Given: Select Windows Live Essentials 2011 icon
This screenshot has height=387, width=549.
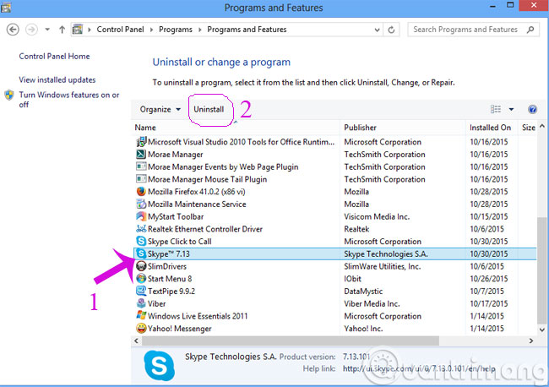Looking at the screenshot, I should click(x=141, y=315).
